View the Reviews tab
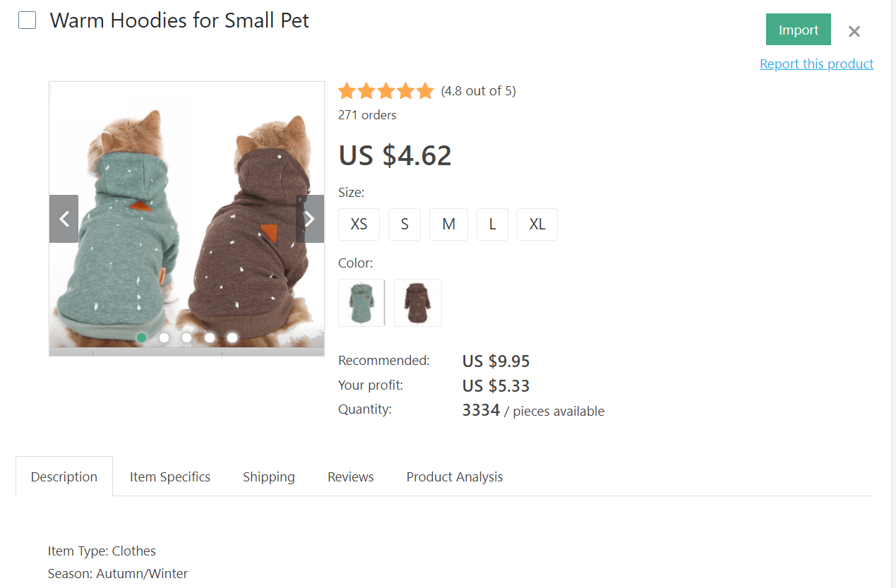 350,476
